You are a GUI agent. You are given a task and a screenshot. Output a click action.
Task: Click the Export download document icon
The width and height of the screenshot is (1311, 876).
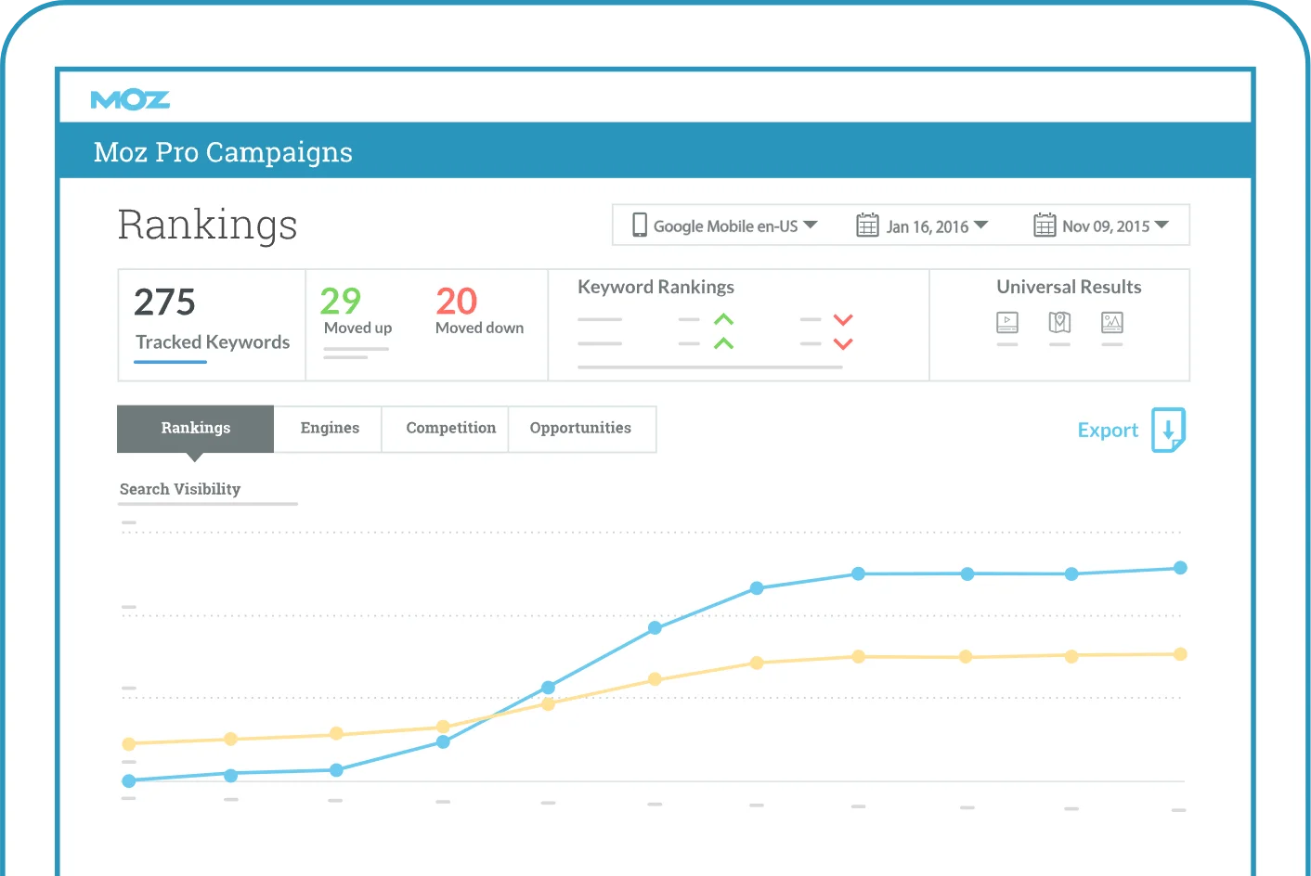pos(1168,430)
